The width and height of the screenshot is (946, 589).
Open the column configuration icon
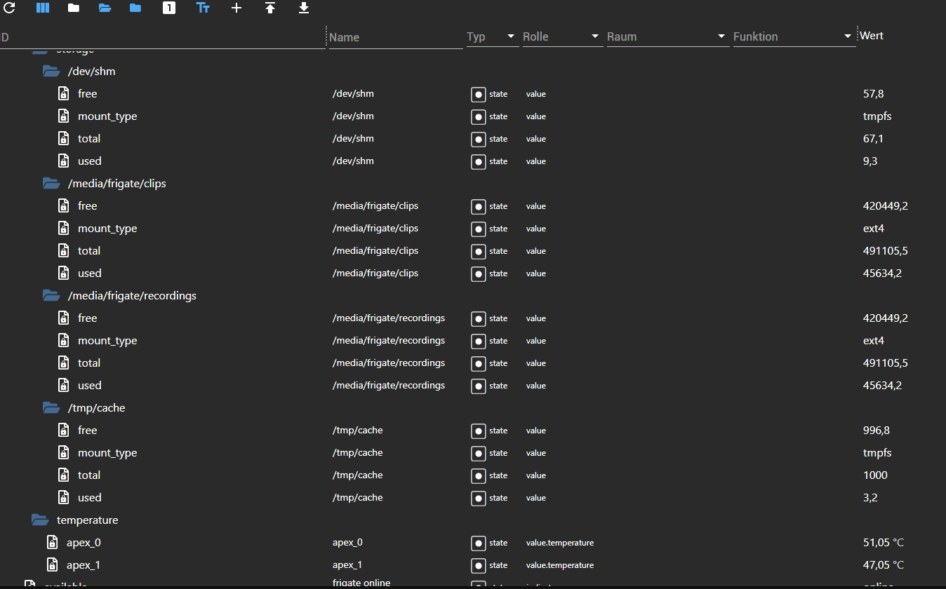point(43,8)
